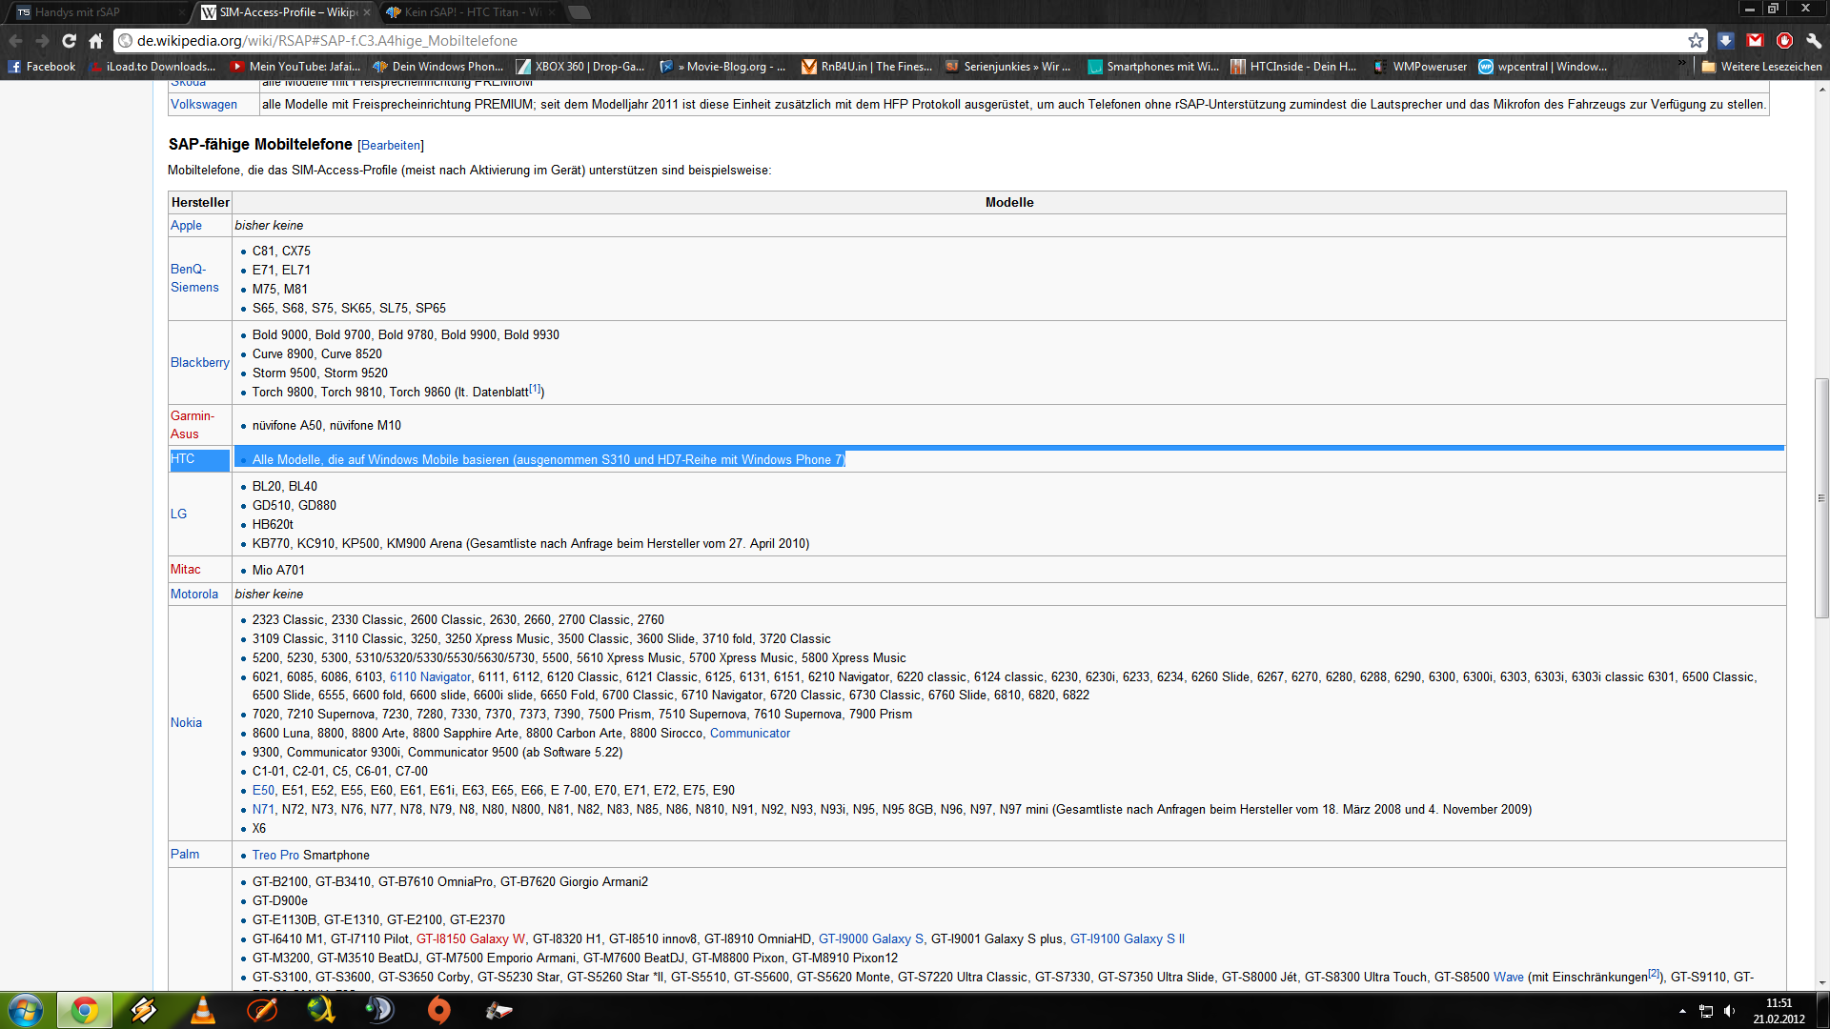This screenshot has height=1029, width=1830.
Task: Open Weitere Lesezeichen folder
Action: pyautogui.click(x=1761, y=67)
